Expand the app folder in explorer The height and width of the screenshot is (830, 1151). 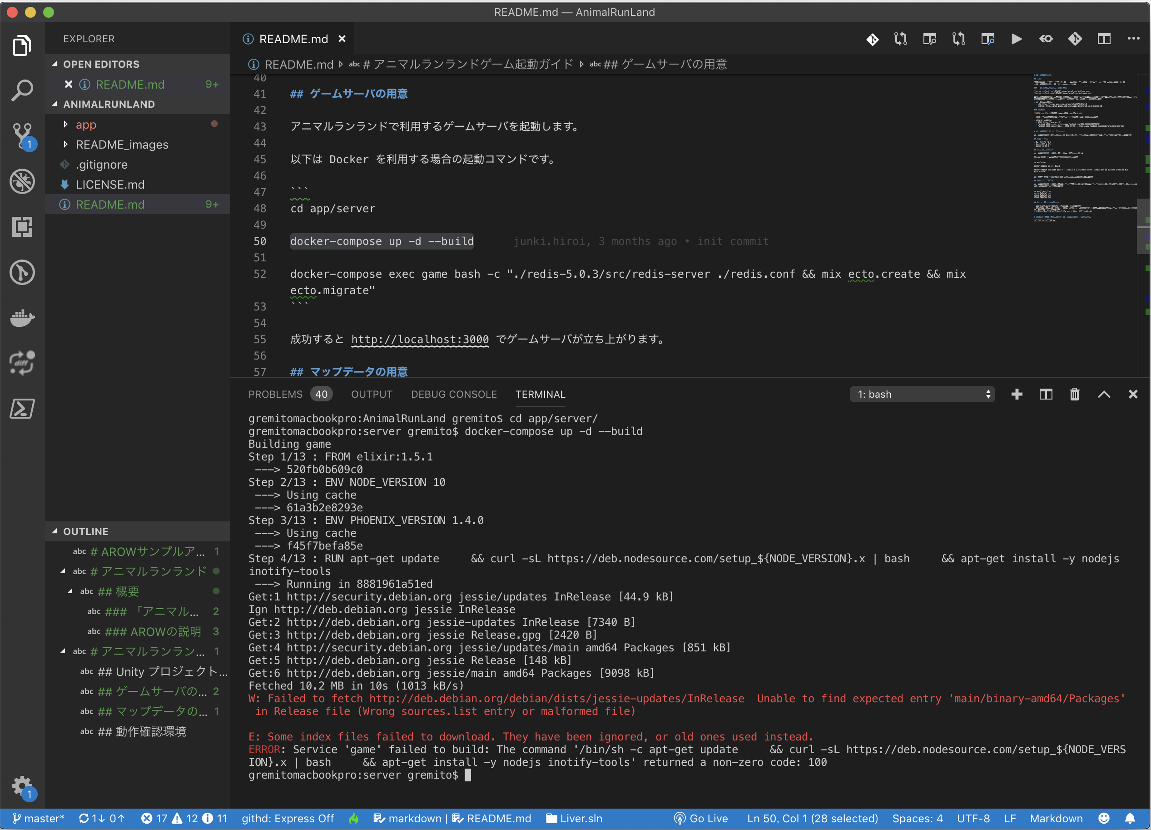[86, 125]
